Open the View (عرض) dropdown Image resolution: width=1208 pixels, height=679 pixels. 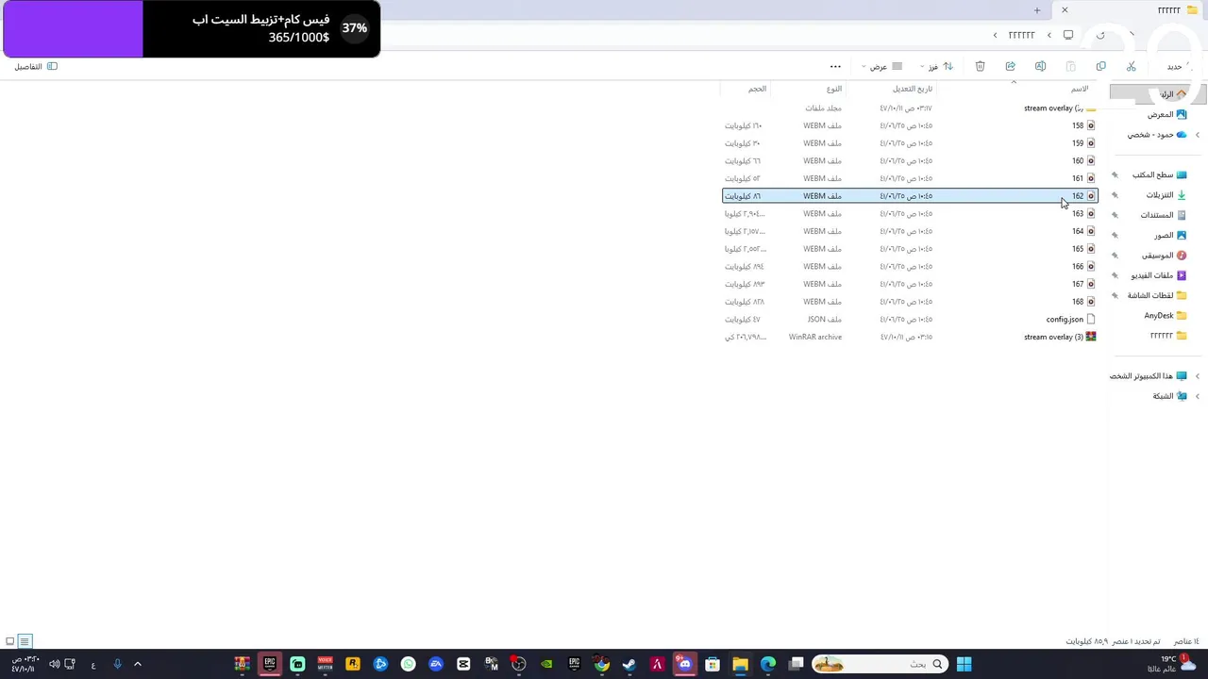pos(882,66)
